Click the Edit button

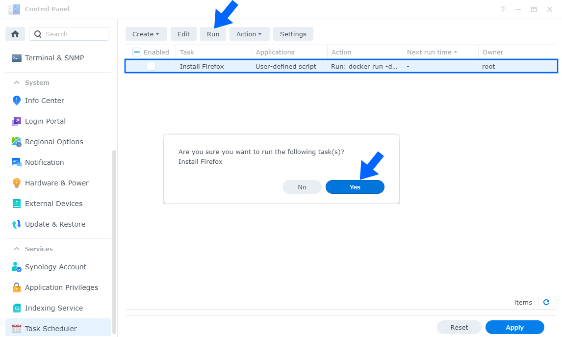coord(183,34)
